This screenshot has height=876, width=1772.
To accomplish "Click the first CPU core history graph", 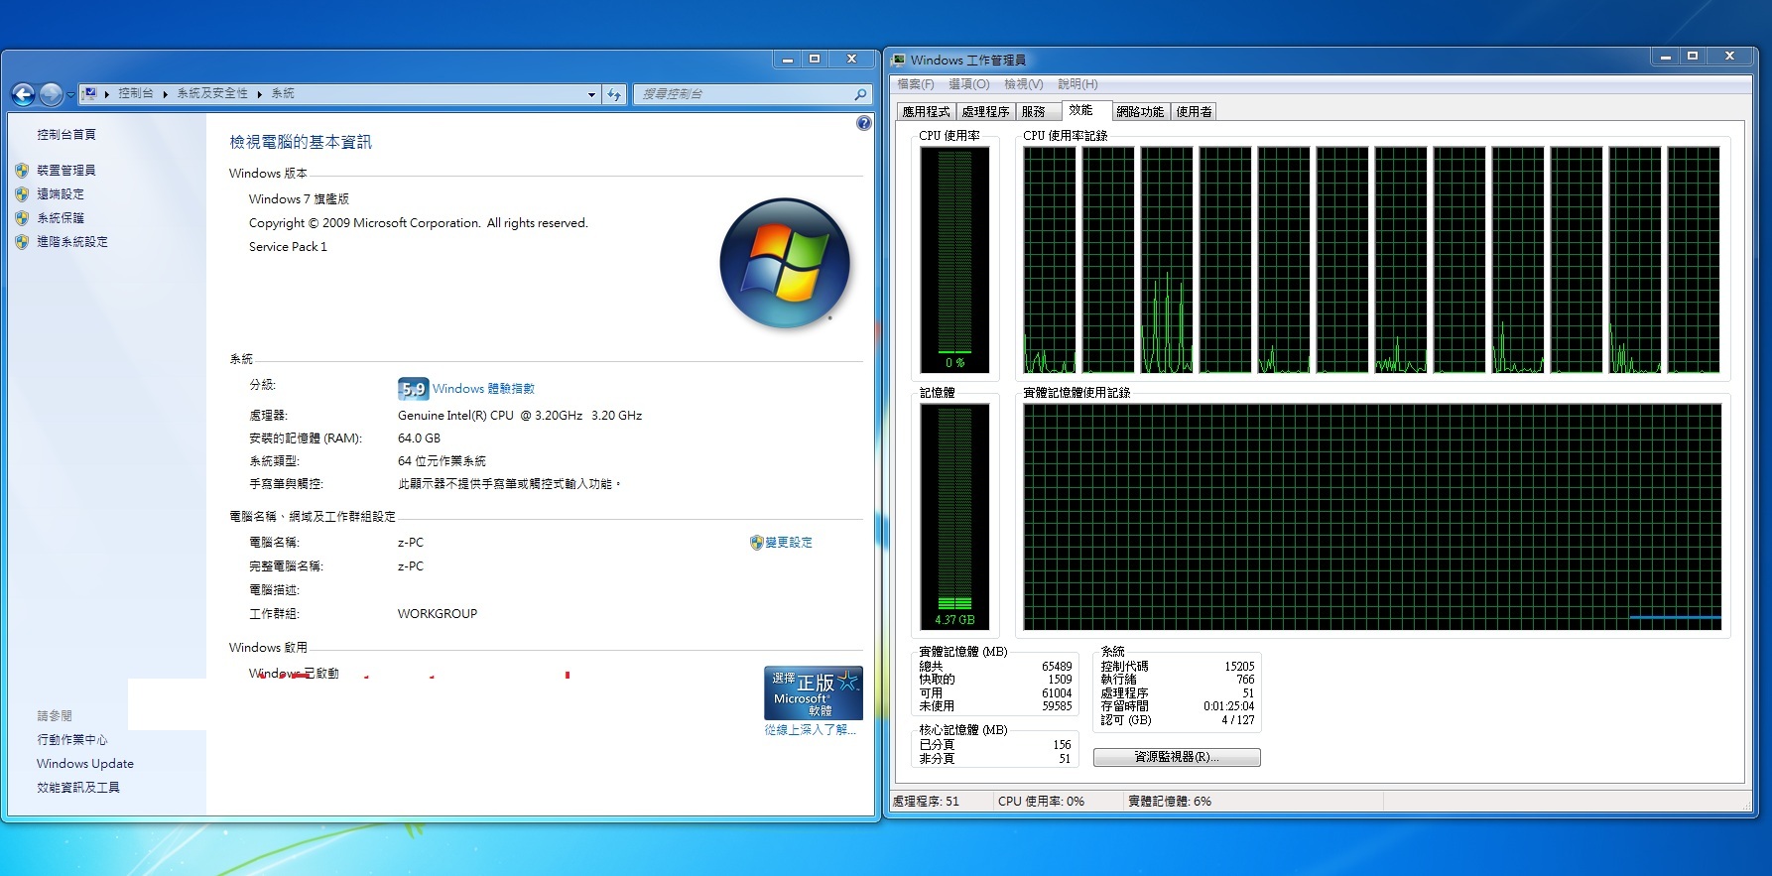I will (1050, 260).
